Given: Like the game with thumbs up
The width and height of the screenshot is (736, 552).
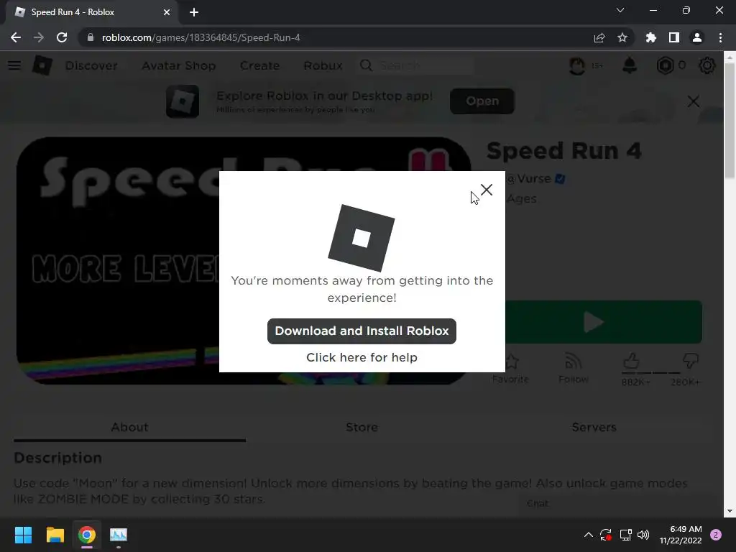Looking at the screenshot, I should click(632, 361).
